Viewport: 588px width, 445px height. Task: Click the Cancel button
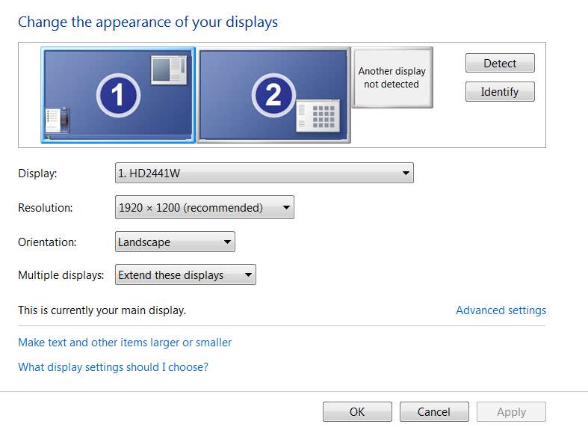click(x=434, y=412)
